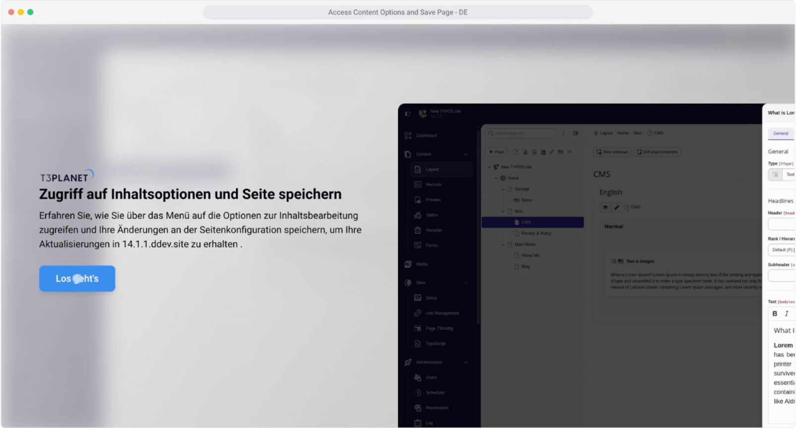Click the + Page button

coord(496,152)
